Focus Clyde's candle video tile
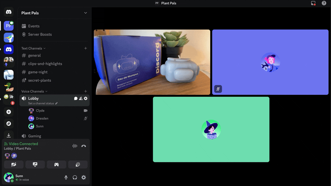This screenshot has height=186, width=331. coord(152,62)
